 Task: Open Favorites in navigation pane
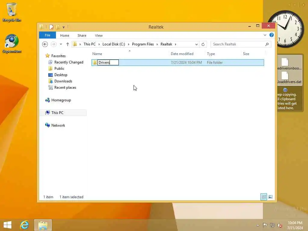[58, 56]
